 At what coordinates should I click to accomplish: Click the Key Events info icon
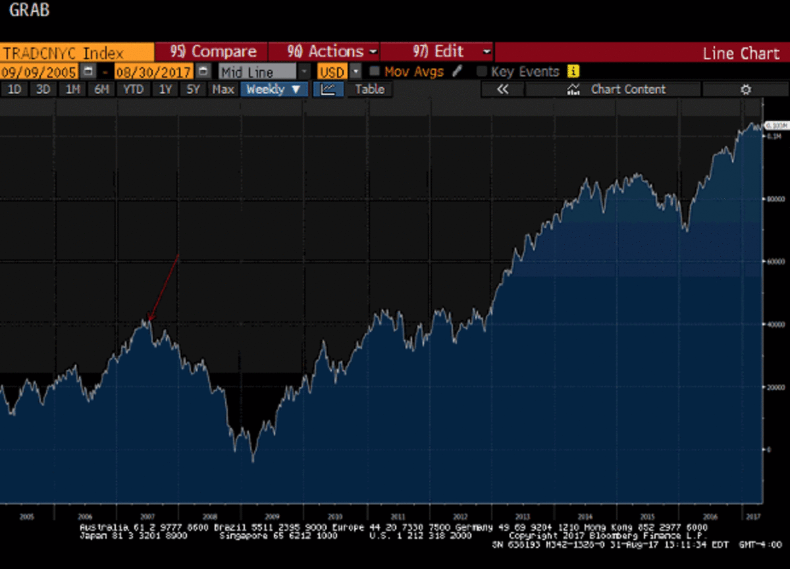[x=573, y=71]
